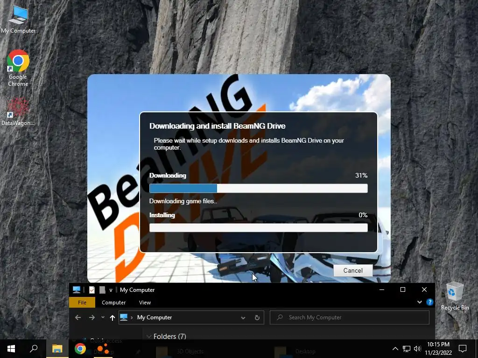Image resolution: width=478 pixels, height=358 pixels.
Task: Open the Recycle Bin on the desktop
Action: tap(455, 296)
